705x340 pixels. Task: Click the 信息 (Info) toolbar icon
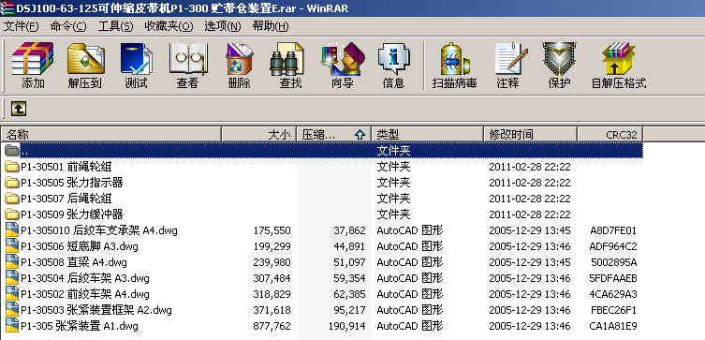click(393, 58)
